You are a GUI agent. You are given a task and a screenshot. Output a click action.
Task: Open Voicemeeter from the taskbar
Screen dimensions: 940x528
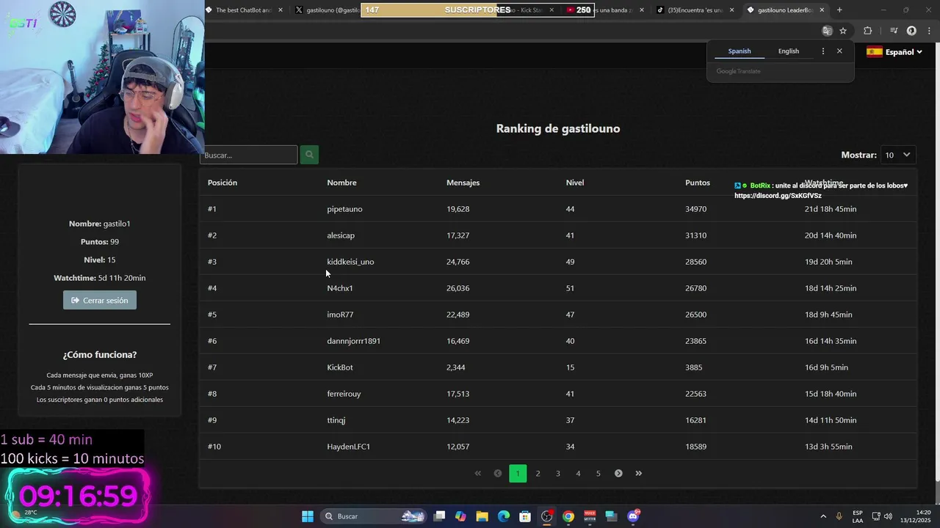(x=590, y=516)
